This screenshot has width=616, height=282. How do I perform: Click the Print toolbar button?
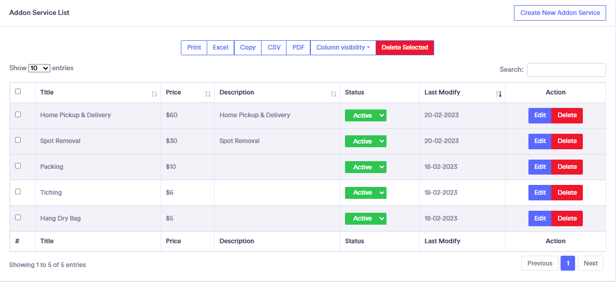point(194,48)
